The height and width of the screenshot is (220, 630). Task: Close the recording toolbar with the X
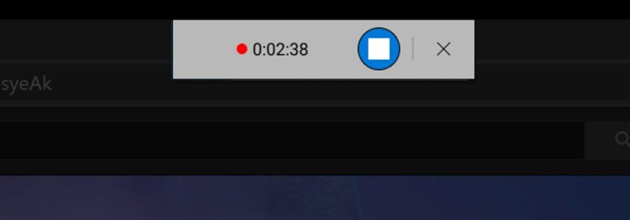tap(444, 49)
